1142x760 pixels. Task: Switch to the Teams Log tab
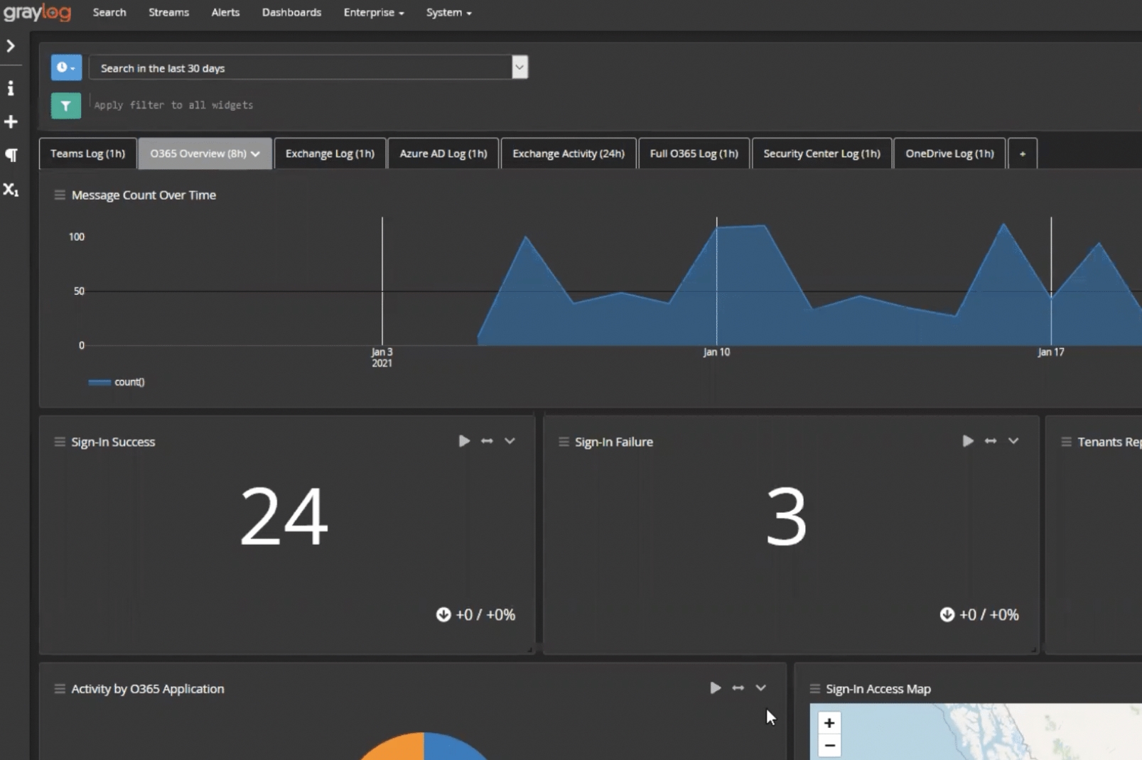[87, 153]
